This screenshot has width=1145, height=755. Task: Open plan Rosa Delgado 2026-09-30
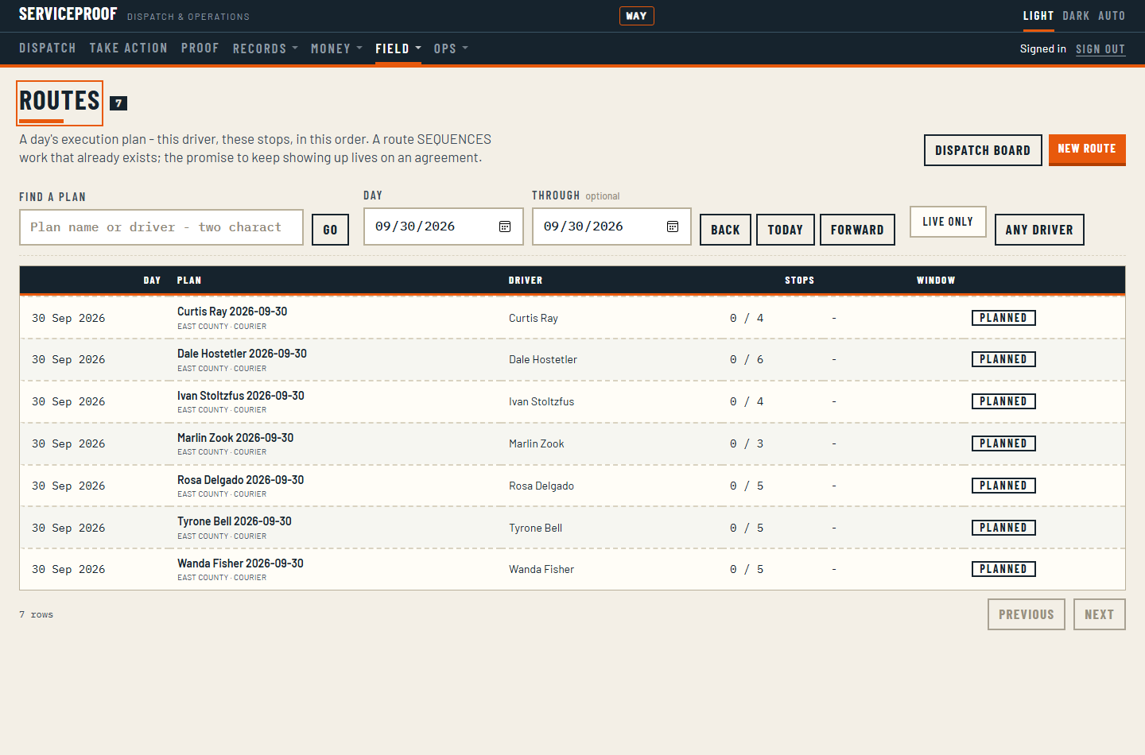(240, 480)
